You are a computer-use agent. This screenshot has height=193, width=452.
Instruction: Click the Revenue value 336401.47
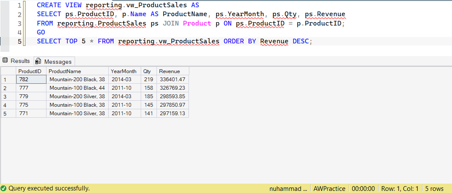click(x=173, y=79)
